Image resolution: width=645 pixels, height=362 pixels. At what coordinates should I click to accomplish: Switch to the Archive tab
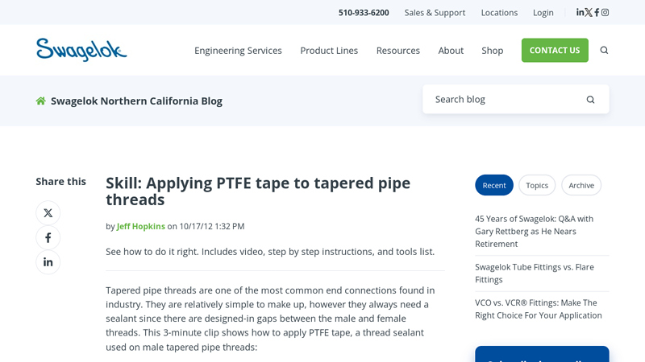pos(581,185)
